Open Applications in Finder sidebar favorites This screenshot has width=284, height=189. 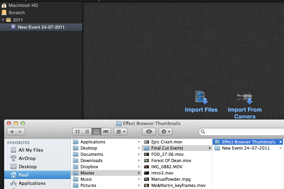(x=37, y=183)
